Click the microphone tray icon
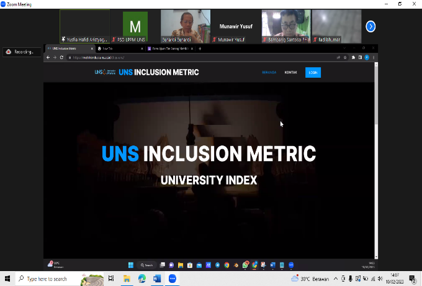Screen dimensions: 422x286 (x=350, y=279)
